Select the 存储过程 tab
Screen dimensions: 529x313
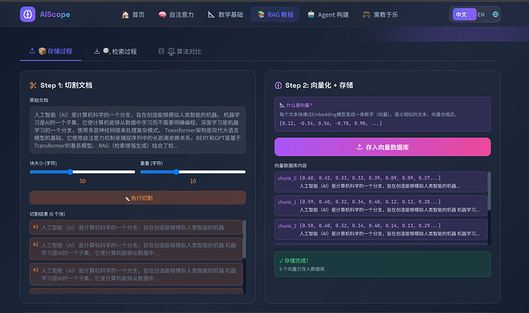coord(51,51)
